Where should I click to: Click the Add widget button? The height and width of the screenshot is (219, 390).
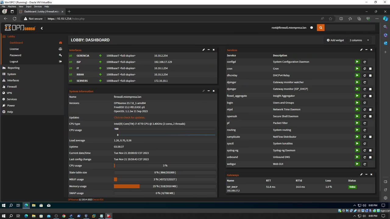coord(335,40)
